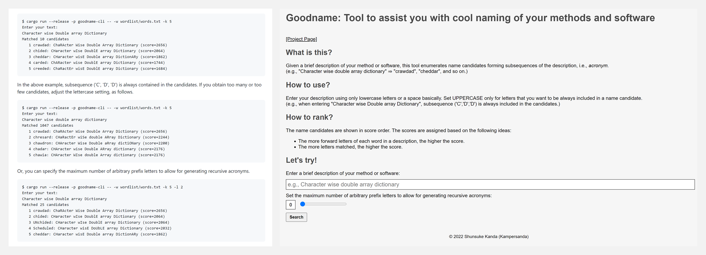706x255 pixels.
Task: Click the 'What is this?' heading
Action: point(309,52)
